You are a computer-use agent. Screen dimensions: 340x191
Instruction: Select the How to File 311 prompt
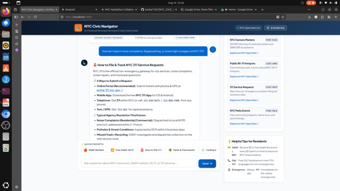151,150
